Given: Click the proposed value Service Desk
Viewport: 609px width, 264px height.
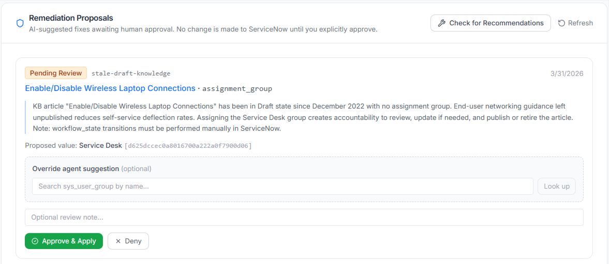Looking at the screenshot, I should pos(100,146).
